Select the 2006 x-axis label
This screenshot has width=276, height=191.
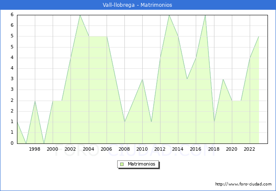pos(106,149)
